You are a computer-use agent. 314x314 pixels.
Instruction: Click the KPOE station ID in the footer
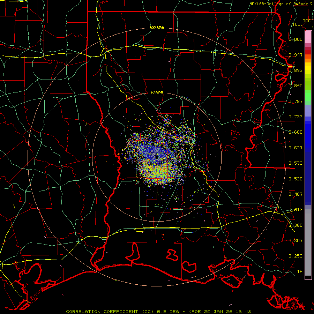(195, 312)
